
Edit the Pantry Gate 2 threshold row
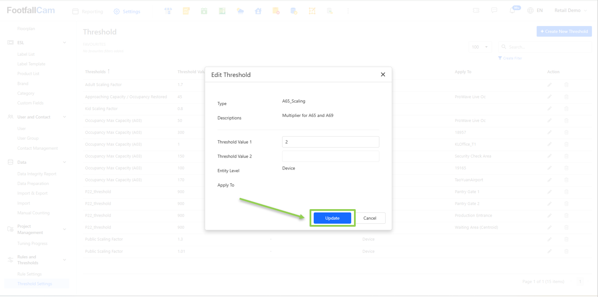[x=550, y=203]
